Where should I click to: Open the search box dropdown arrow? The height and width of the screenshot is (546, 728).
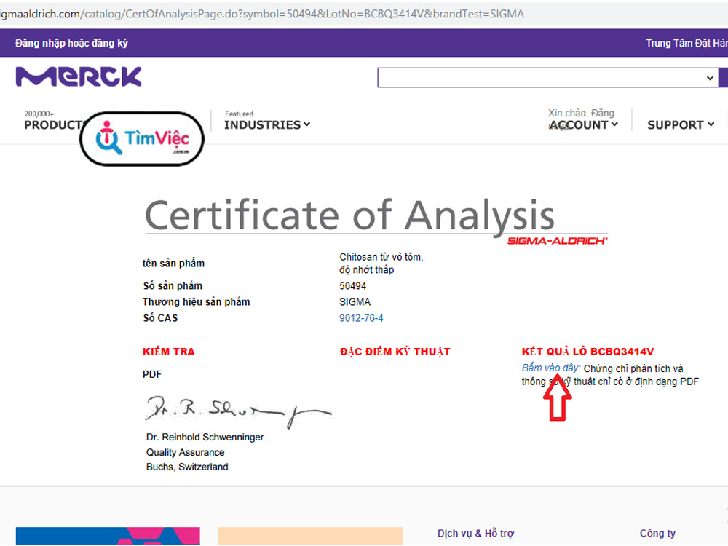coord(709,78)
